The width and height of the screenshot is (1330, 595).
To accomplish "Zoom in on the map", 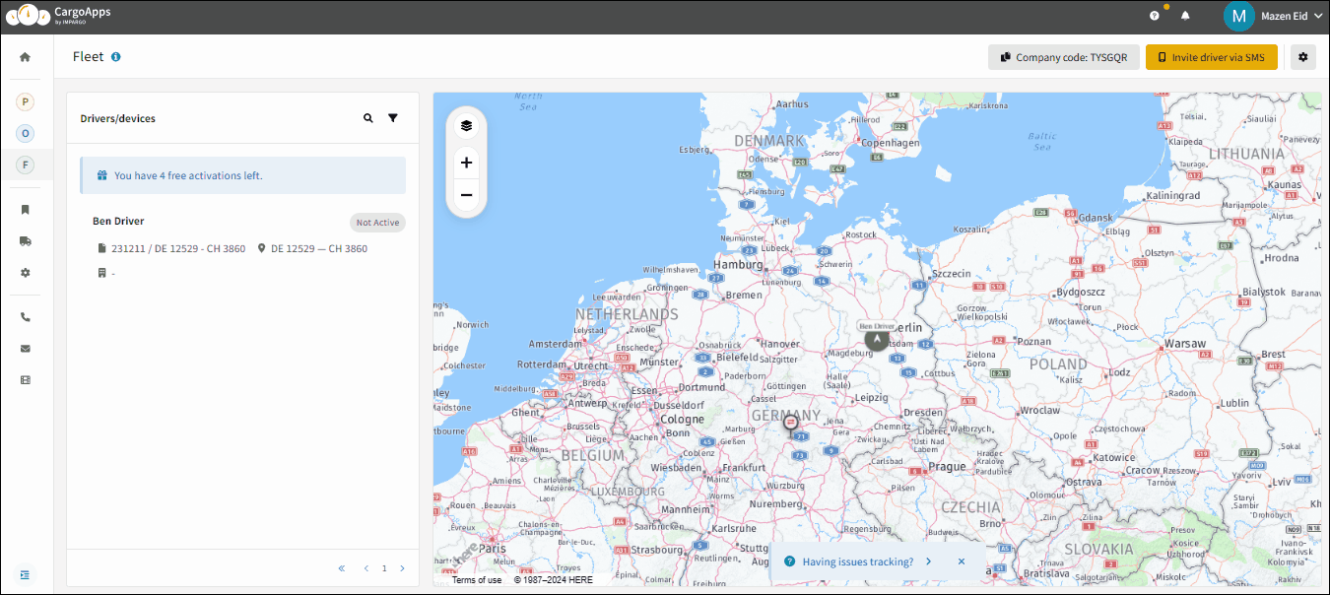I will click(466, 163).
